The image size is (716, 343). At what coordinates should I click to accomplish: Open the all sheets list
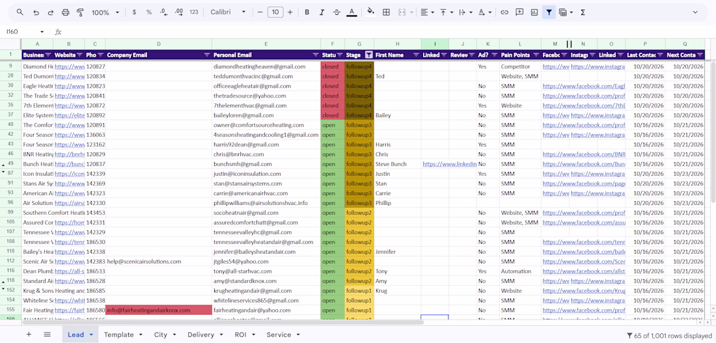tap(47, 335)
